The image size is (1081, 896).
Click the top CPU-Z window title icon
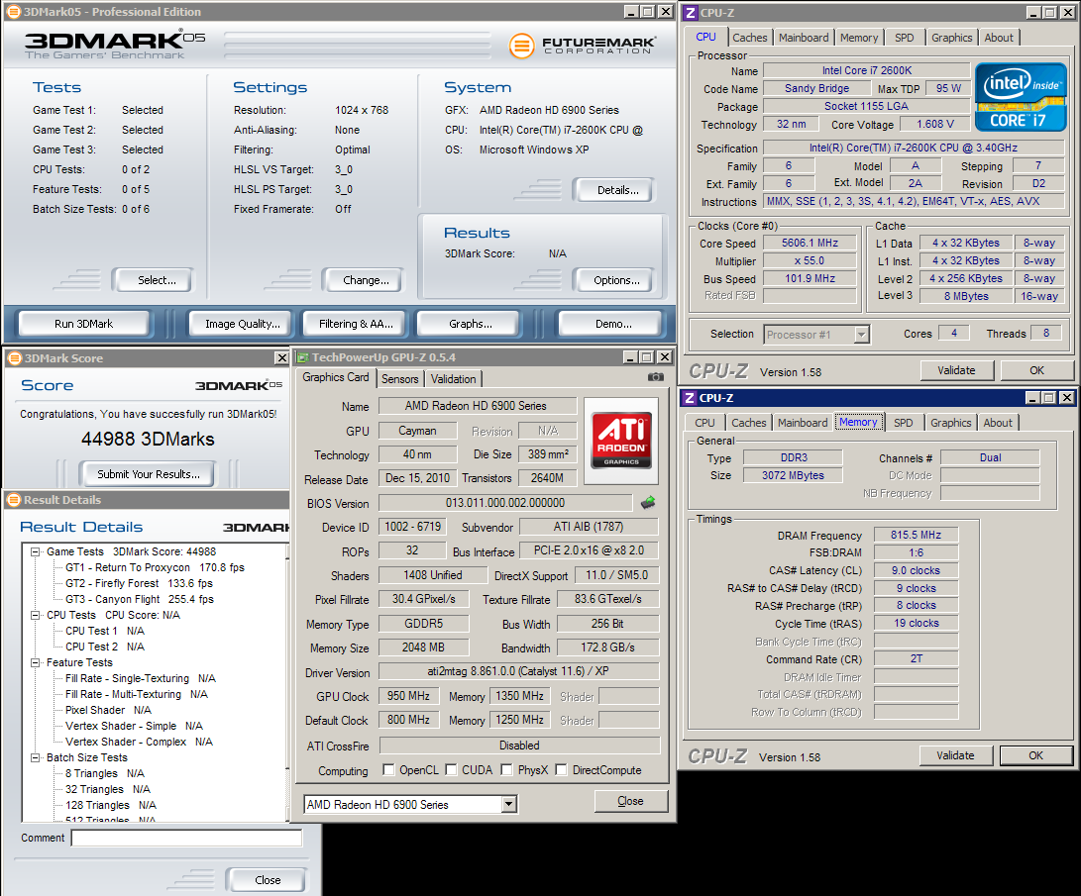coord(691,13)
